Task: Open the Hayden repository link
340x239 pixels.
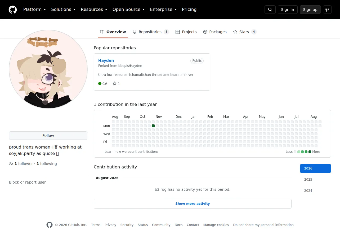Action: coord(106,60)
